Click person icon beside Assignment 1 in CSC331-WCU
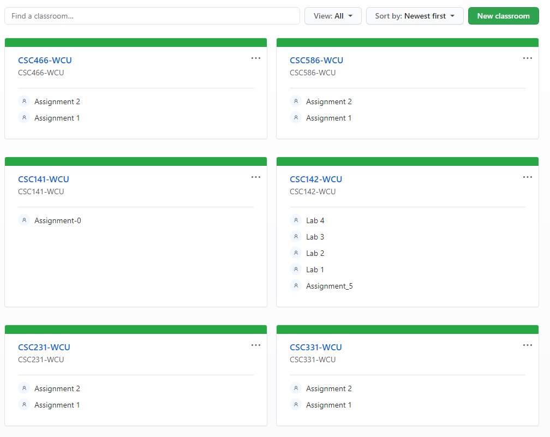The height and width of the screenshot is (437, 550). 296,404
